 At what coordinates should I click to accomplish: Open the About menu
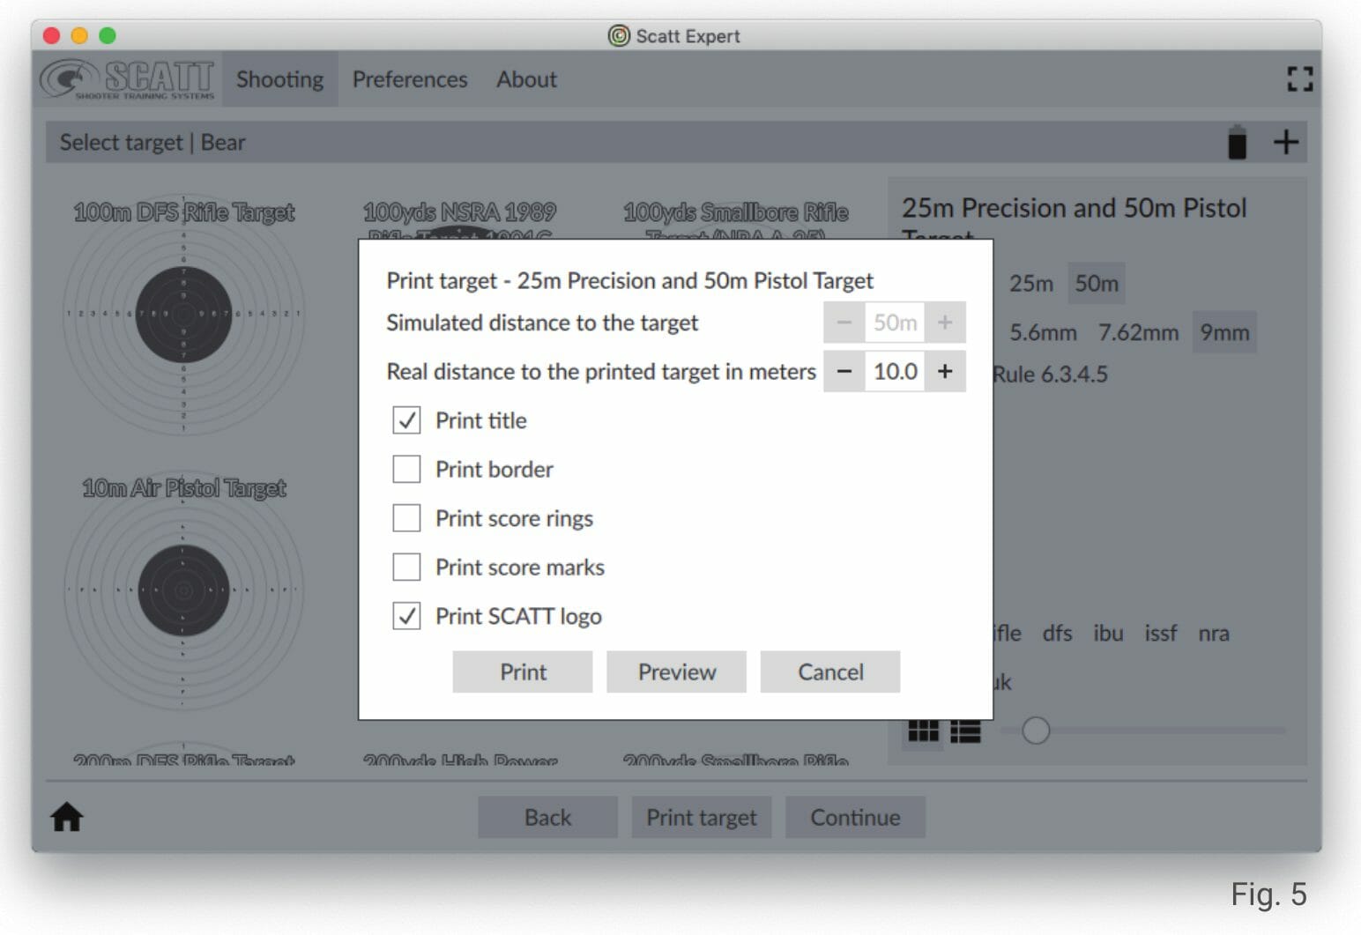(x=526, y=79)
